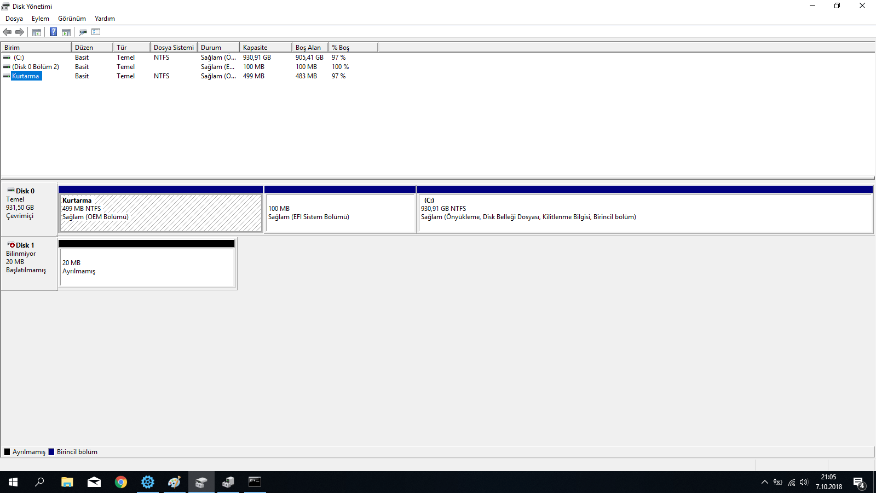The width and height of the screenshot is (876, 493).
Task: Click the Ayrılmamış legend label at the bottom
Action: click(x=29, y=452)
